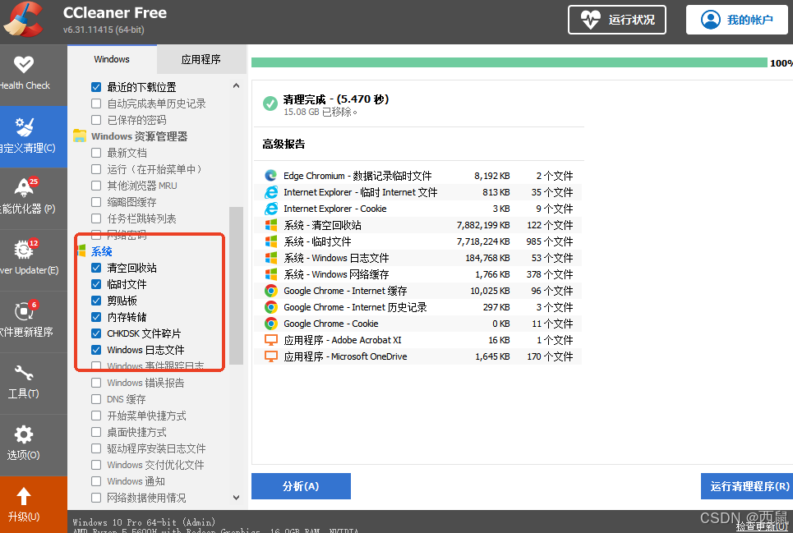Select the 系统 category header
The width and height of the screenshot is (793, 533).
(x=102, y=251)
